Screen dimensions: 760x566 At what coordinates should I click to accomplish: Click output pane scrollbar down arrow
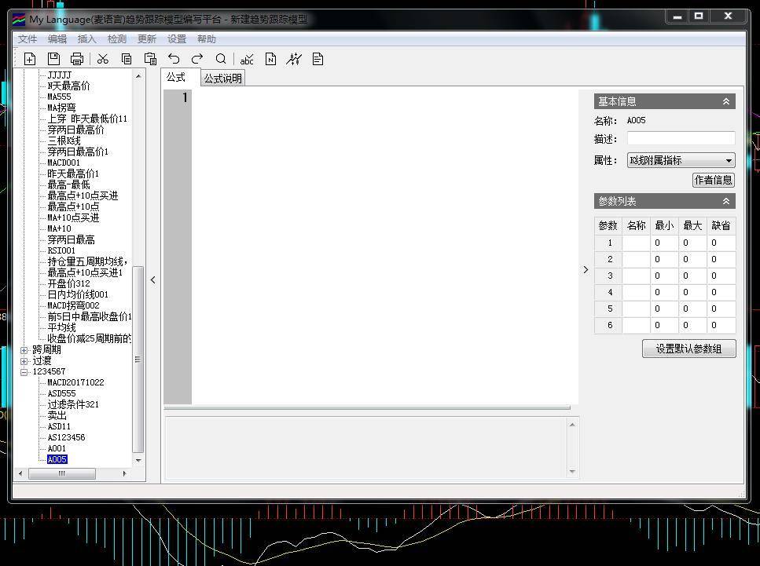(572, 472)
